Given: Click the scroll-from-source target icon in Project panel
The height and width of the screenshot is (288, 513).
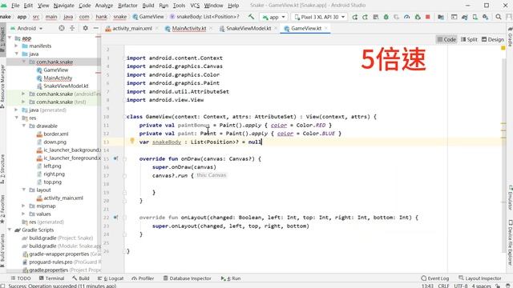Looking at the screenshot, I should click(62, 28).
